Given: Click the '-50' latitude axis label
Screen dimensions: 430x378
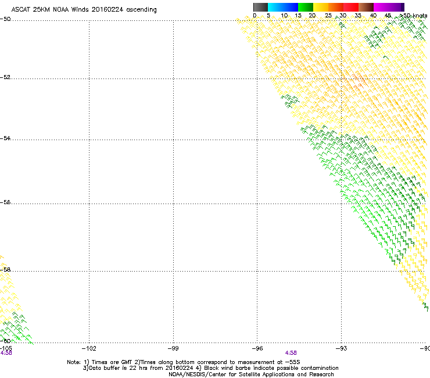Looking at the screenshot, I should click(x=5, y=19).
